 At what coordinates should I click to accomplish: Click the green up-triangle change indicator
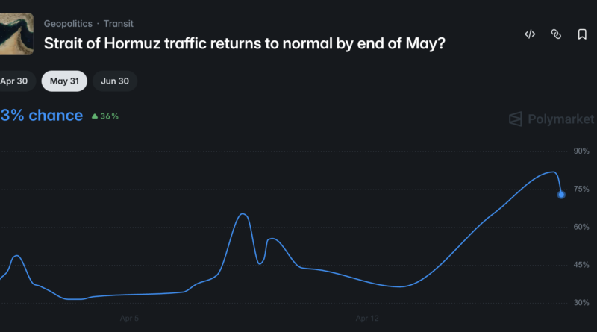[x=94, y=116]
